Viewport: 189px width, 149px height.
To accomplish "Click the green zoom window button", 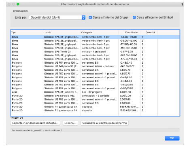I will [x=18, y=4].
